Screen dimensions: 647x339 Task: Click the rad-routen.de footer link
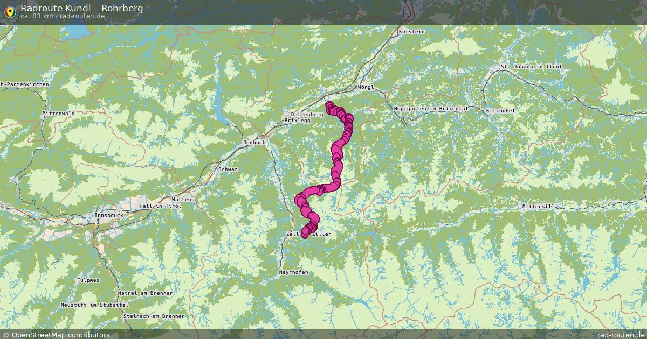[621, 335]
